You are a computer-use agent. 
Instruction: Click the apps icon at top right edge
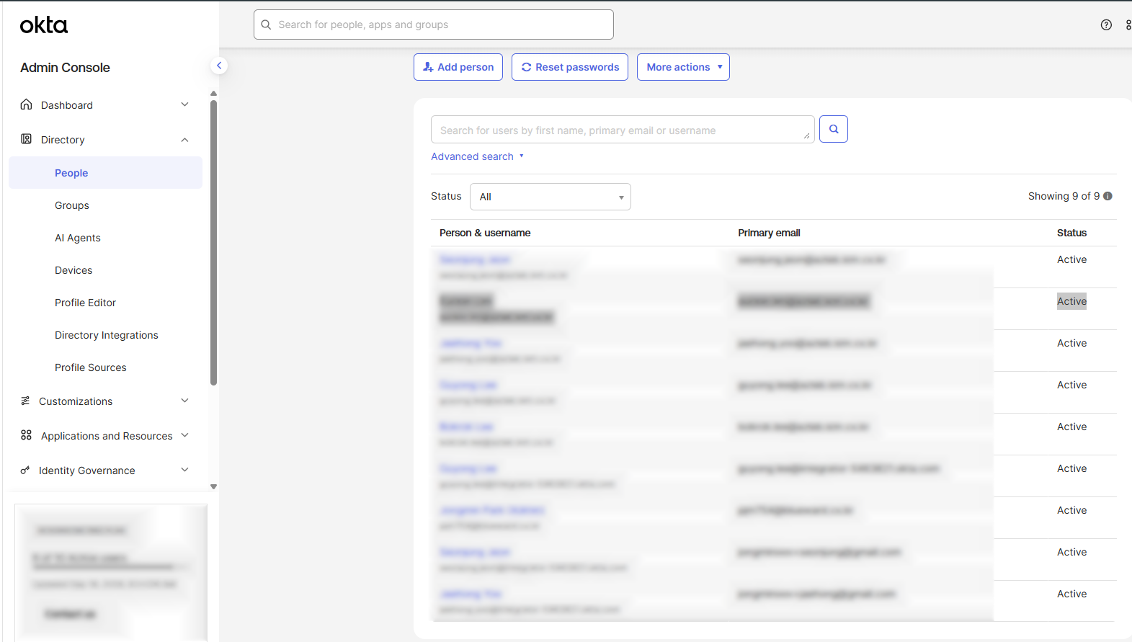[x=1128, y=24]
